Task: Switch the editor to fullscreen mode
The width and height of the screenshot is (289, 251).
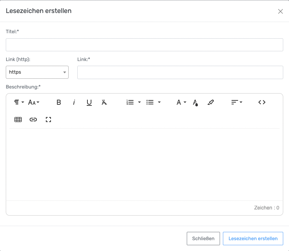Action: coord(48,120)
